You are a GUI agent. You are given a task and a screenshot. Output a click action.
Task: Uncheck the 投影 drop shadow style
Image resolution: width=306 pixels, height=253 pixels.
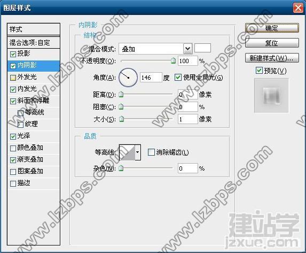coord(13,54)
